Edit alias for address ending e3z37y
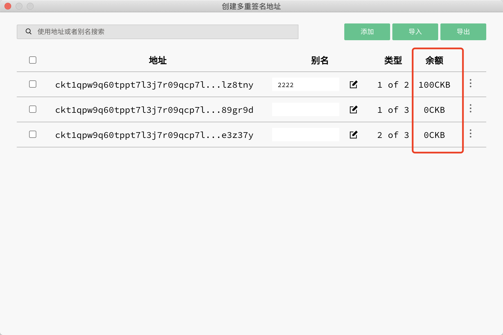This screenshot has width=503, height=335. (x=353, y=135)
